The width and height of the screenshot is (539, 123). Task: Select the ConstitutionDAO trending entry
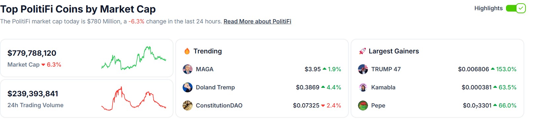point(262,106)
